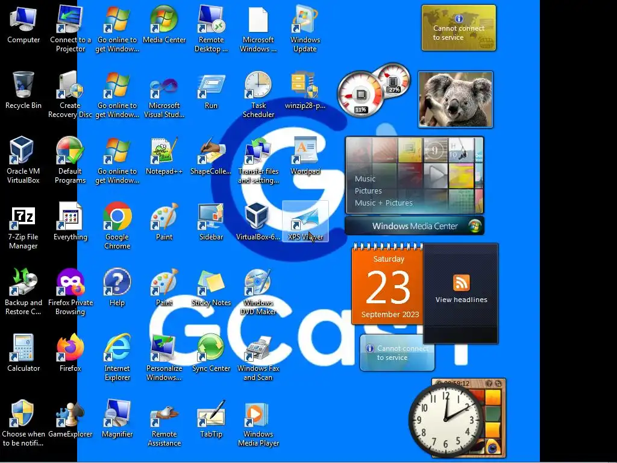Open Create Recovery Disc shortcut
The height and width of the screenshot is (463, 617).
[x=70, y=95]
